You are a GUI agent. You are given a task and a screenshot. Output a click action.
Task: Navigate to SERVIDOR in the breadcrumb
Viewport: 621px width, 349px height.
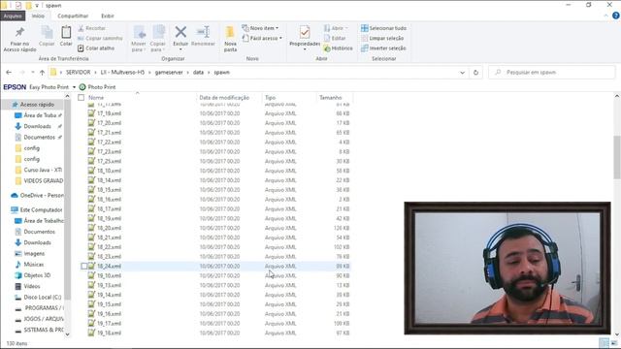click(78, 73)
